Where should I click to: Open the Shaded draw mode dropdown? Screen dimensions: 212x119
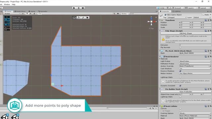(x=12, y=14)
